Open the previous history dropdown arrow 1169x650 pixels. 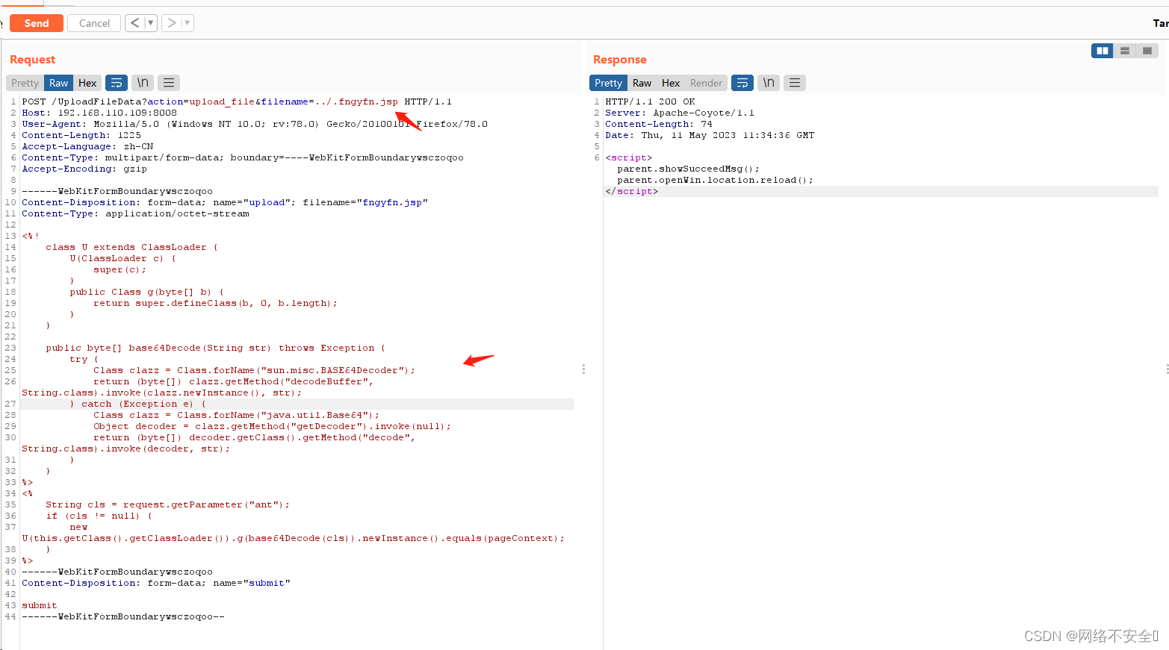click(x=151, y=23)
